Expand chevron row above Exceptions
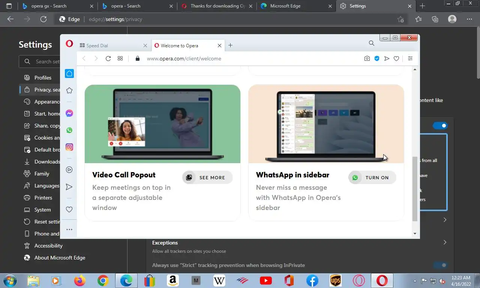Screen dimensions: 480x288 click(x=445, y=220)
